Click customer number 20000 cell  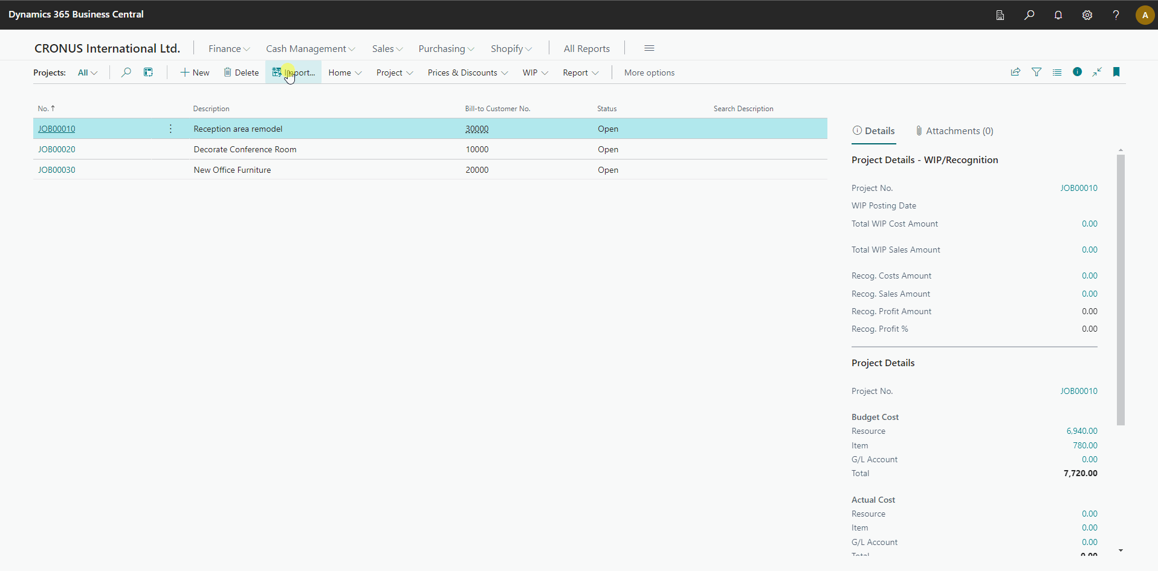(477, 170)
